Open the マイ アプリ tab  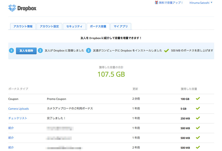click(121, 26)
